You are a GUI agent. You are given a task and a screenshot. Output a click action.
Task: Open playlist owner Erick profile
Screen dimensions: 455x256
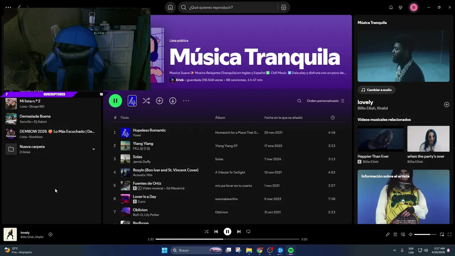(180, 80)
